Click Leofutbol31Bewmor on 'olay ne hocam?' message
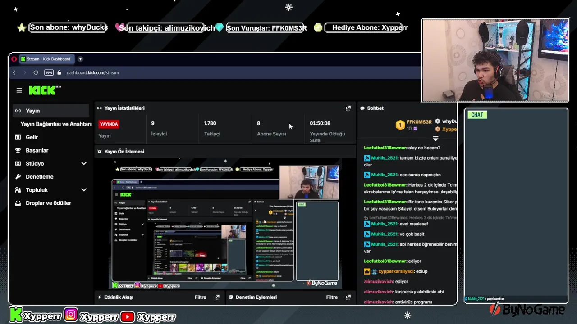577x324 pixels. point(385,148)
